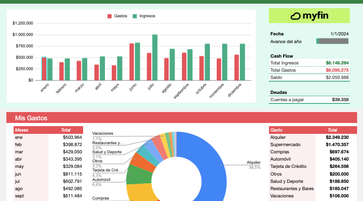Select the Total Ingresos value $8.146.264
Screen dimensions: 363x201
tap(337, 63)
